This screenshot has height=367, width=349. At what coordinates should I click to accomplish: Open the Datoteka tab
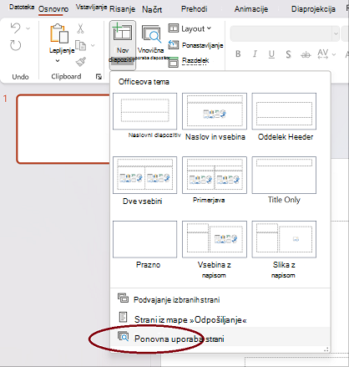[22, 7]
